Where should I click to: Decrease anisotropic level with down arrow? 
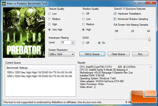[73, 44]
